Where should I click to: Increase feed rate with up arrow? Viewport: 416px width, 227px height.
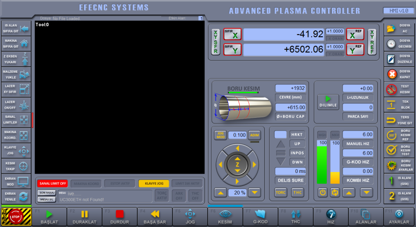(349, 192)
